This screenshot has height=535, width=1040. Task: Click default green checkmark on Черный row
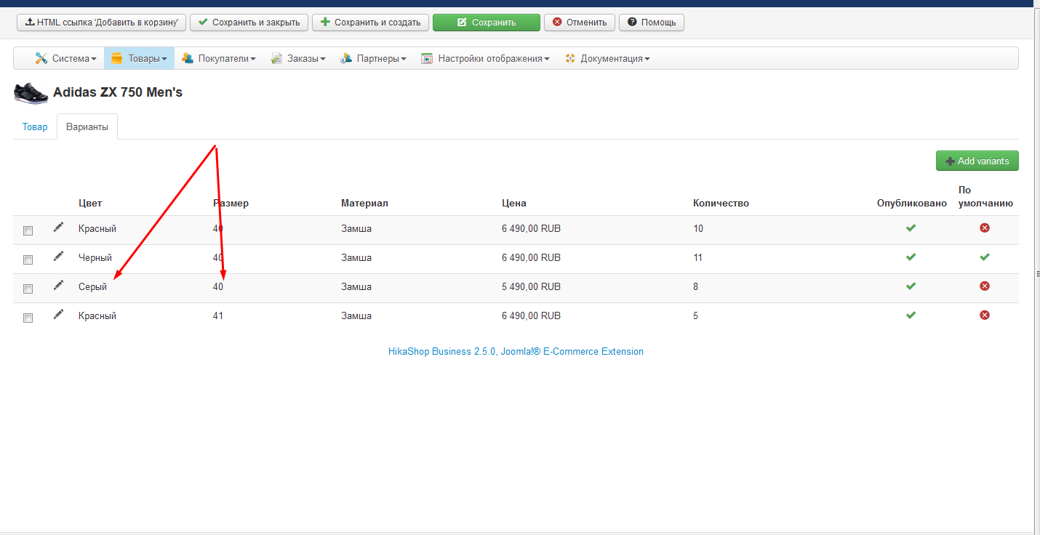click(x=985, y=257)
